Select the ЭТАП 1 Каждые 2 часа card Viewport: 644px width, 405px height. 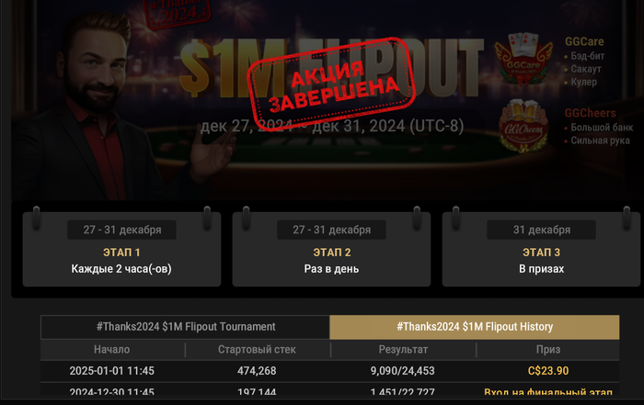121,249
